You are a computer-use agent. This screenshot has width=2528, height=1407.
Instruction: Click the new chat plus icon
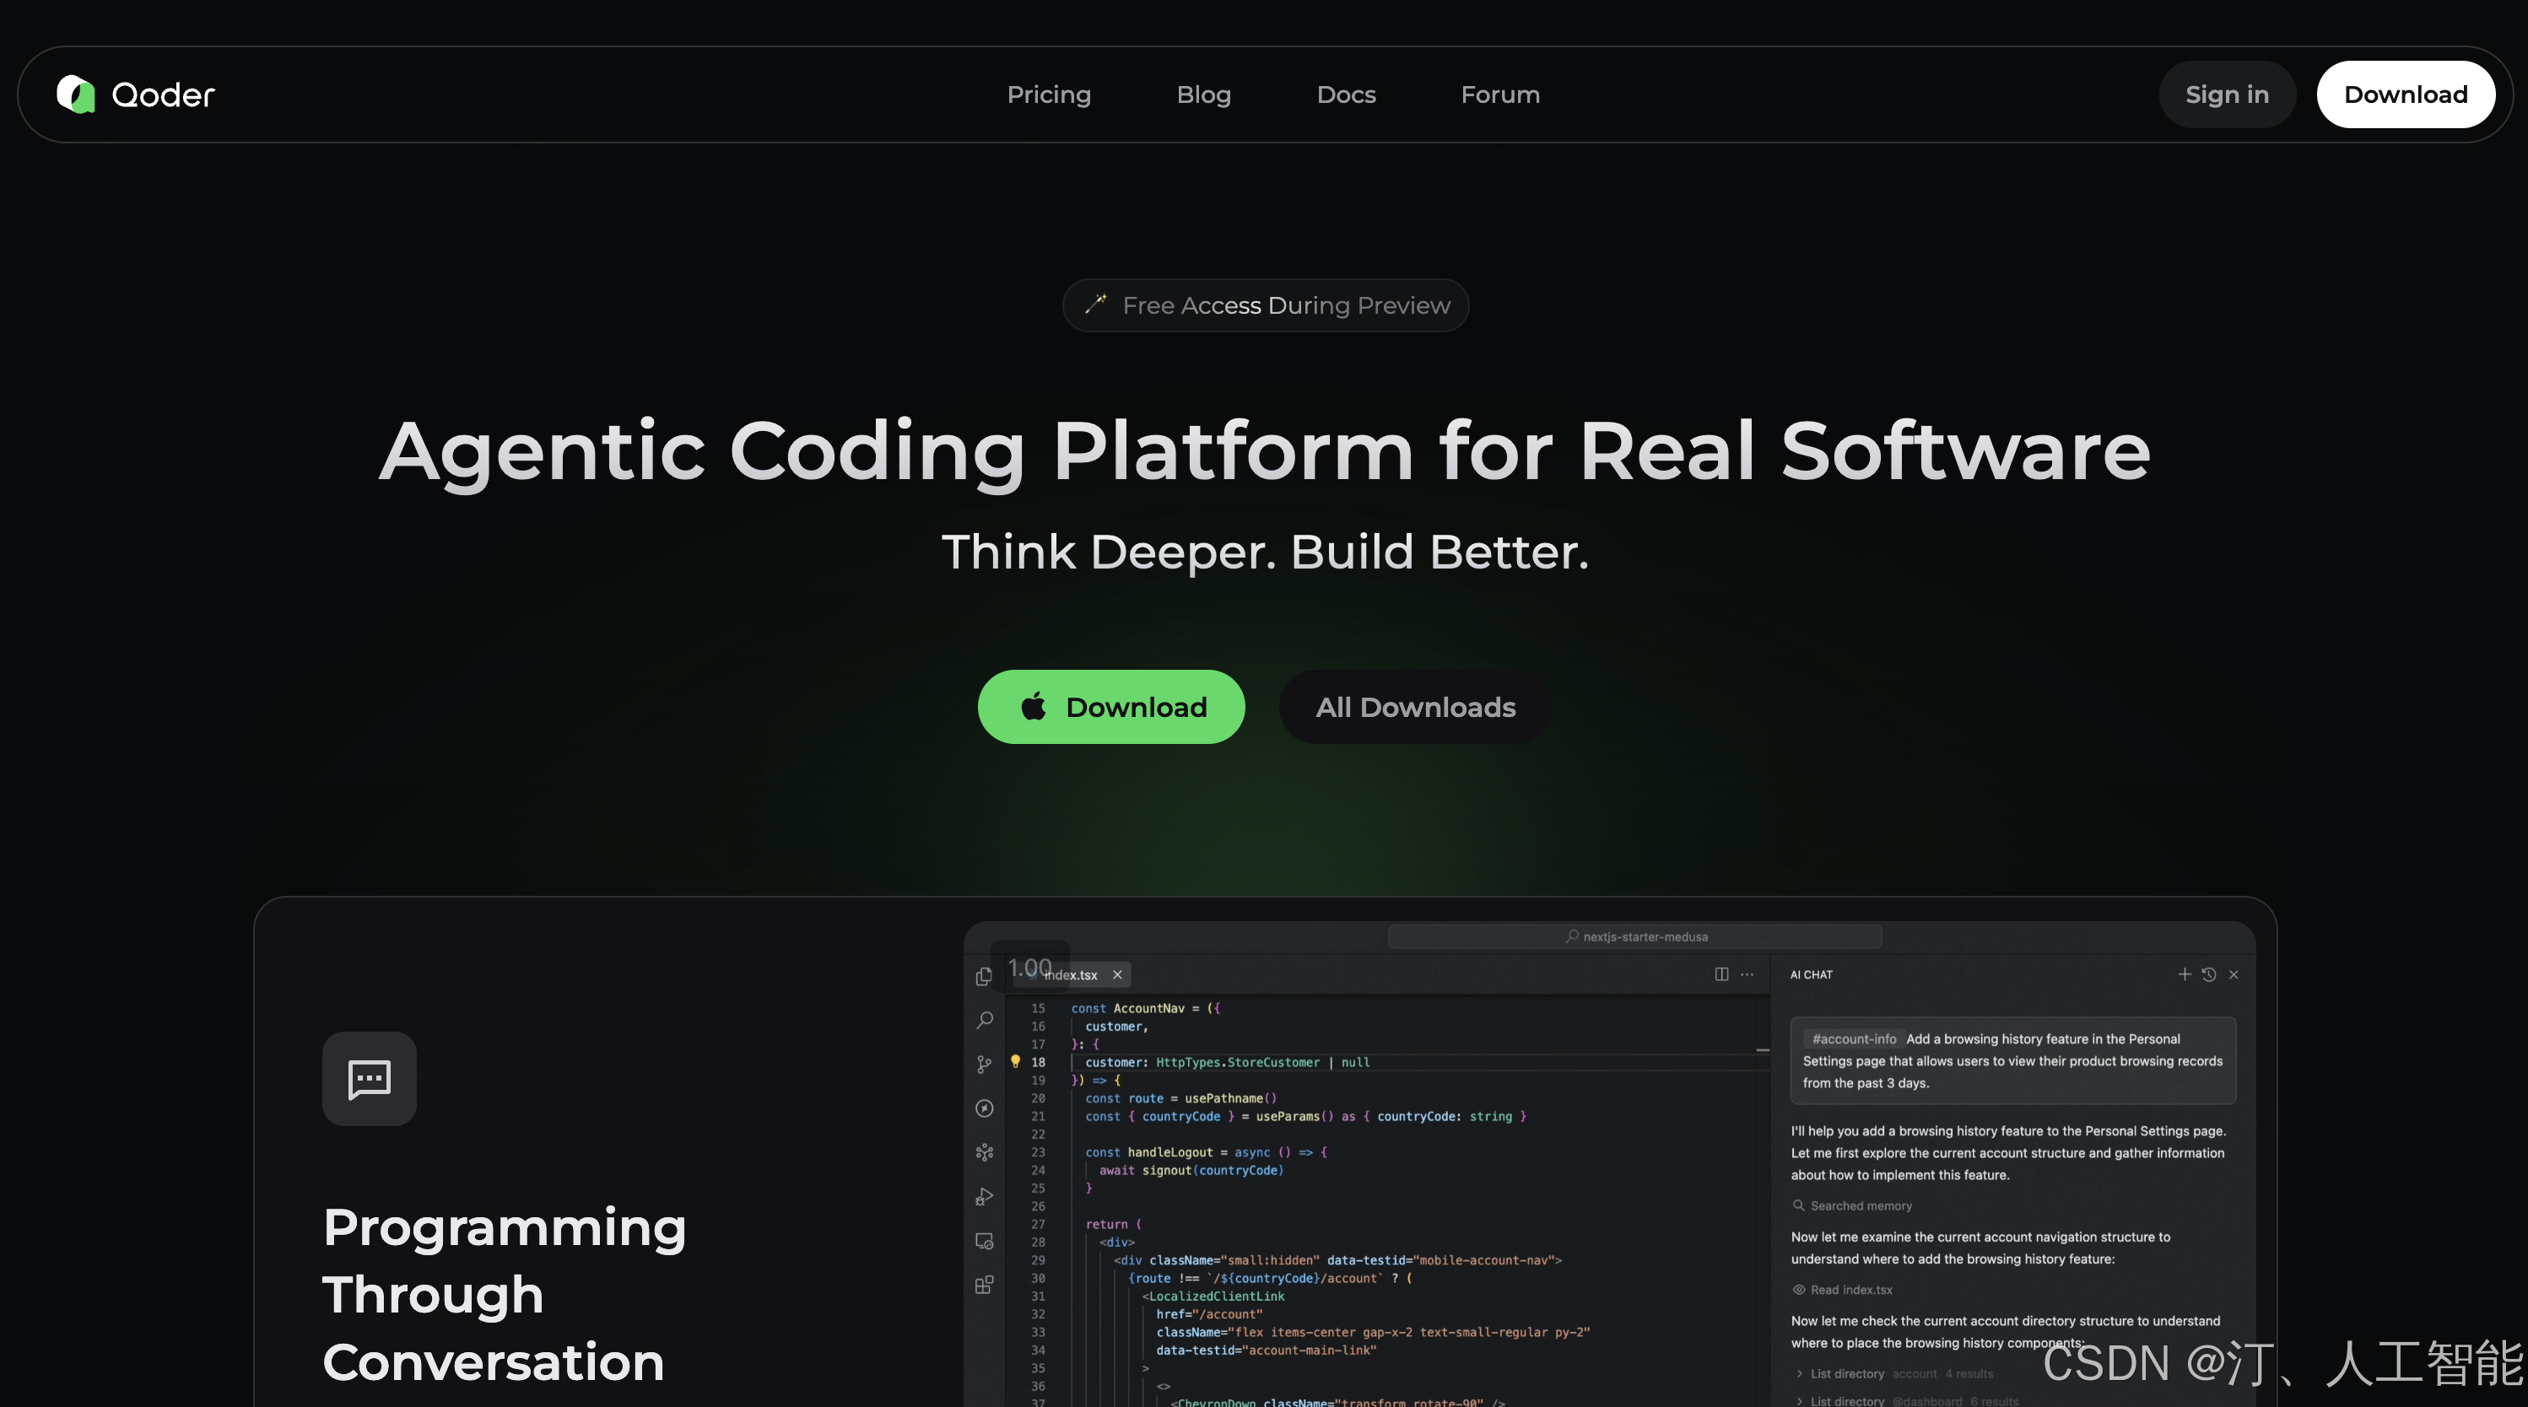tap(2184, 974)
